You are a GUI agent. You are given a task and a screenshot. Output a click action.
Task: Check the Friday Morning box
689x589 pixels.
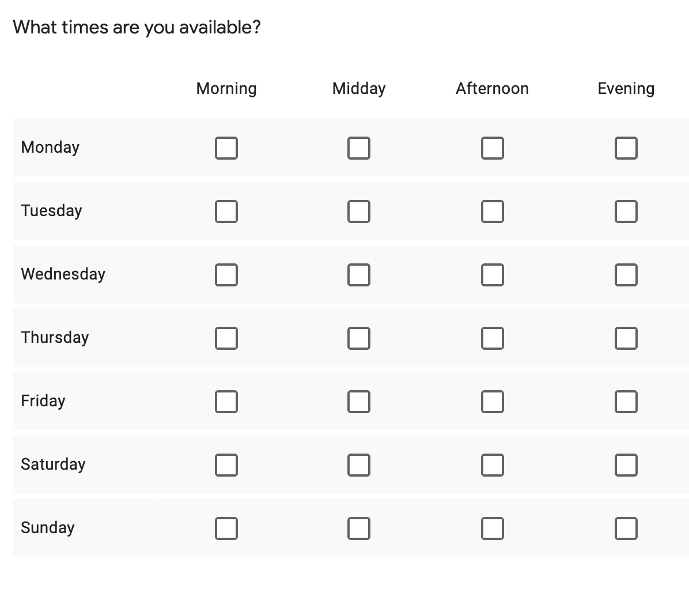click(226, 402)
